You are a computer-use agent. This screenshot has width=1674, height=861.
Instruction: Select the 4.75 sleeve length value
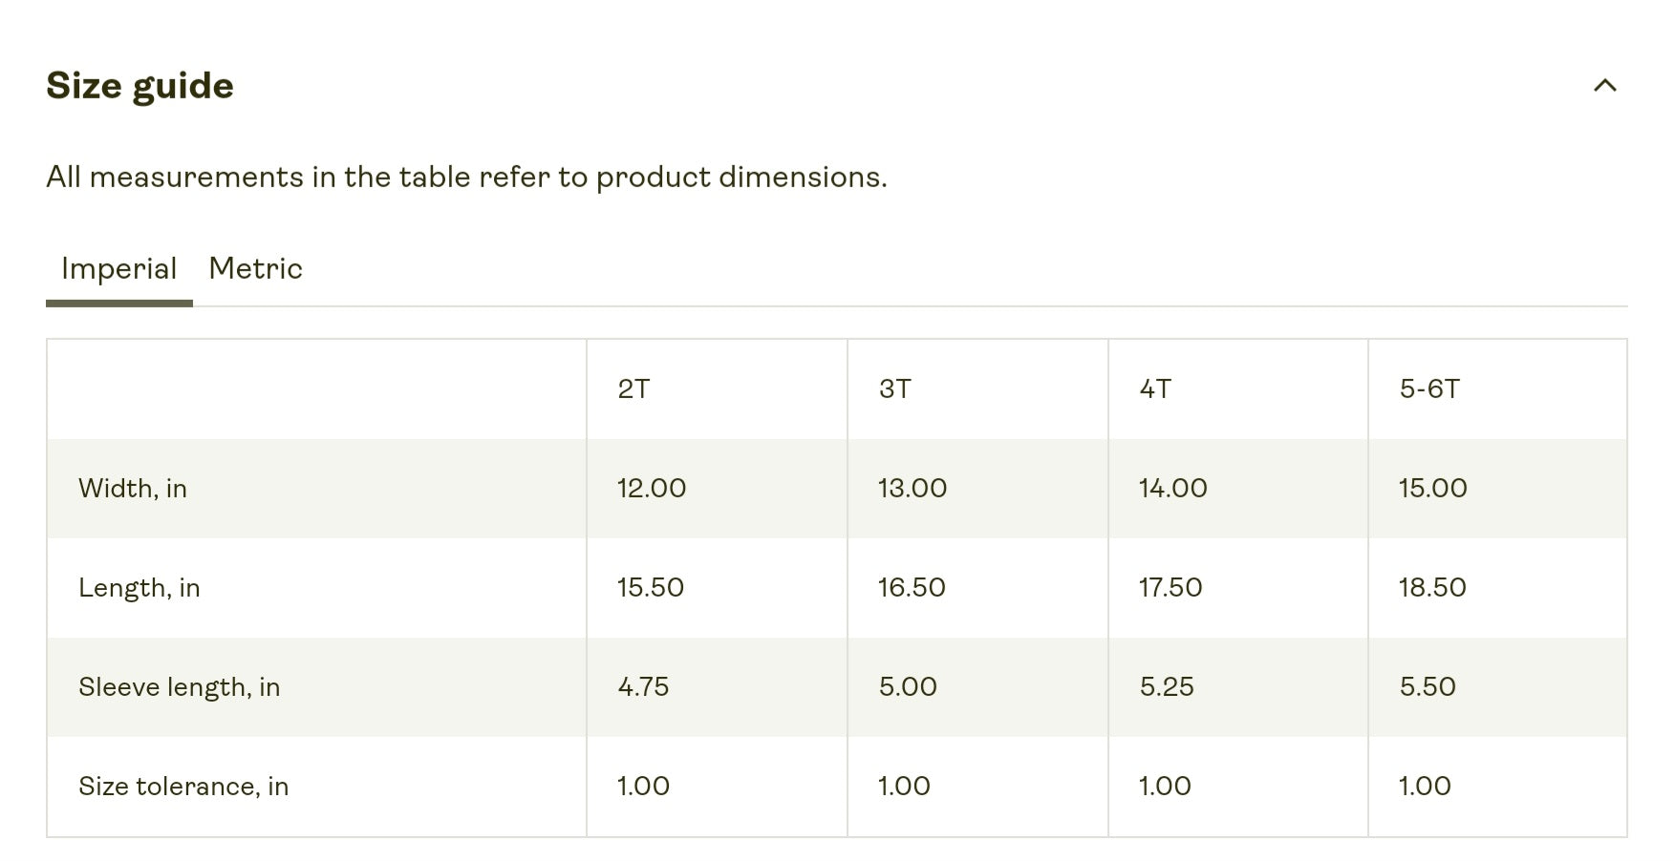[x=643, y=687]
